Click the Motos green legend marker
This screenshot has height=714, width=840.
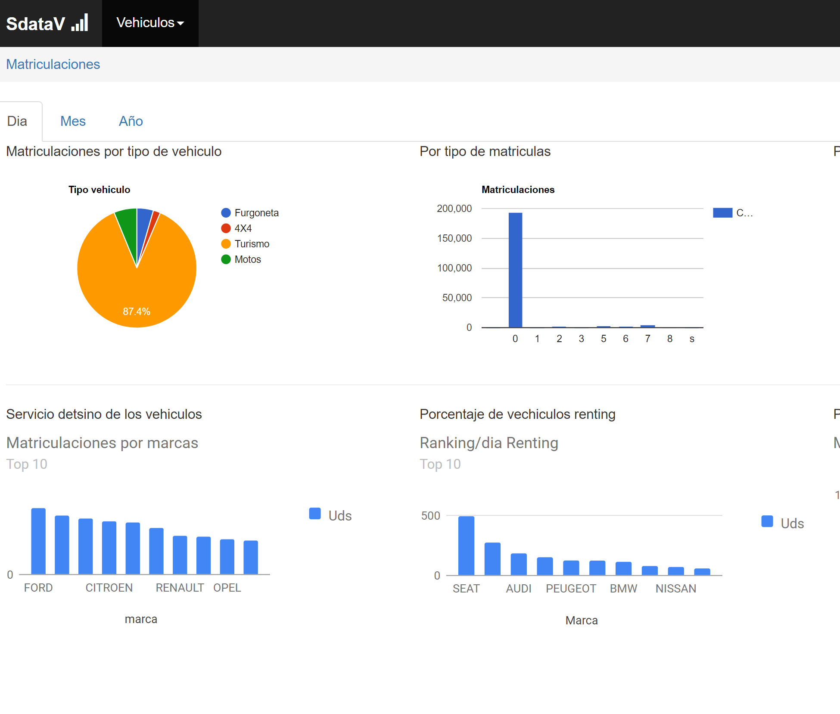click(226, 259)
